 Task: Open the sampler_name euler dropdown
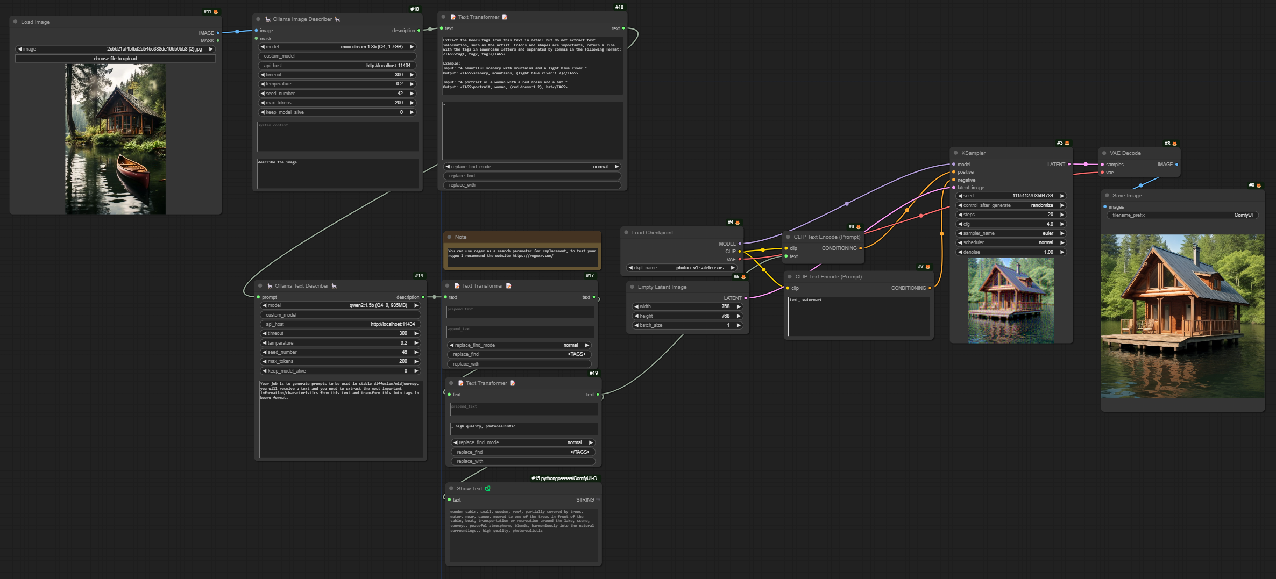pos(1011,233)
